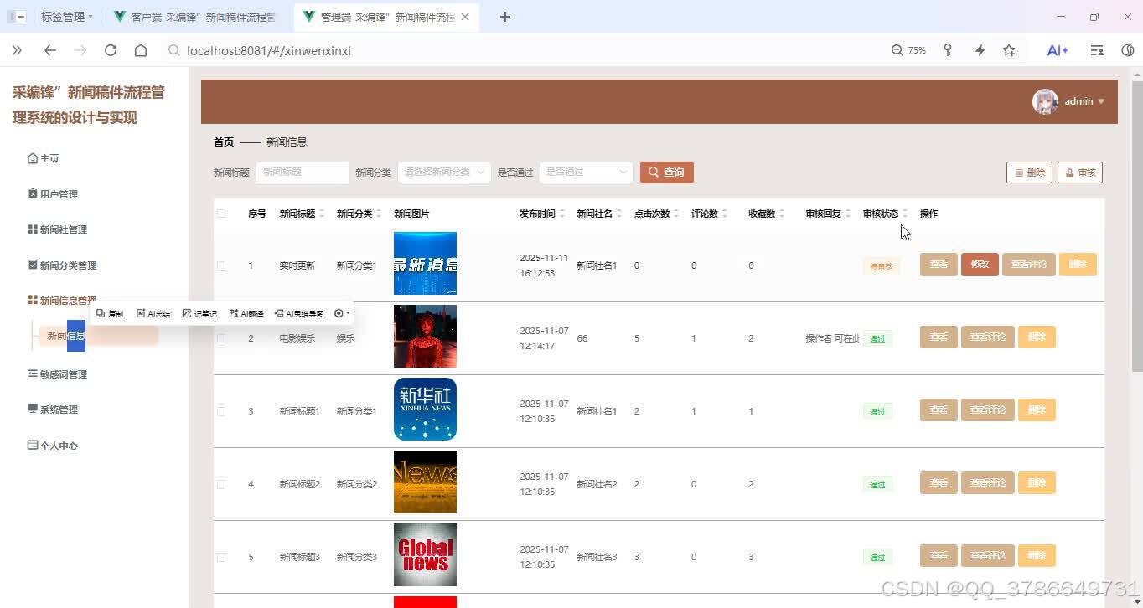Click the browser address bar
The width and height of the screenshot is (1143, 608).
coord(520,50)
